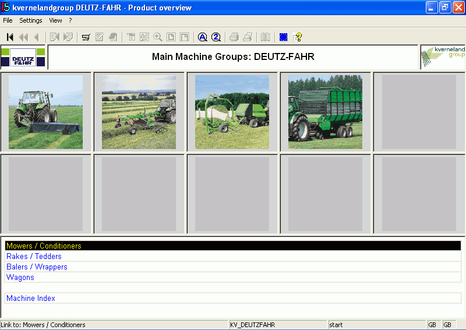The height and width of the screenshot is (330, 466).
Task: Open the Settings menu
Action: pyautogui.click(x=31, y=20)
